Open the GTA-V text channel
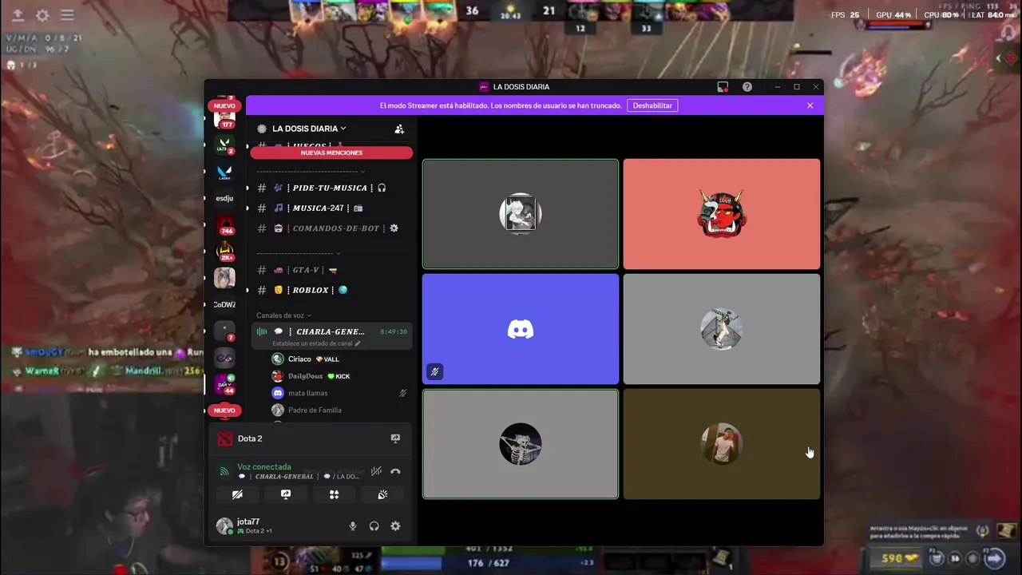This screenshot has width=1022, height=575. [331, 270]
